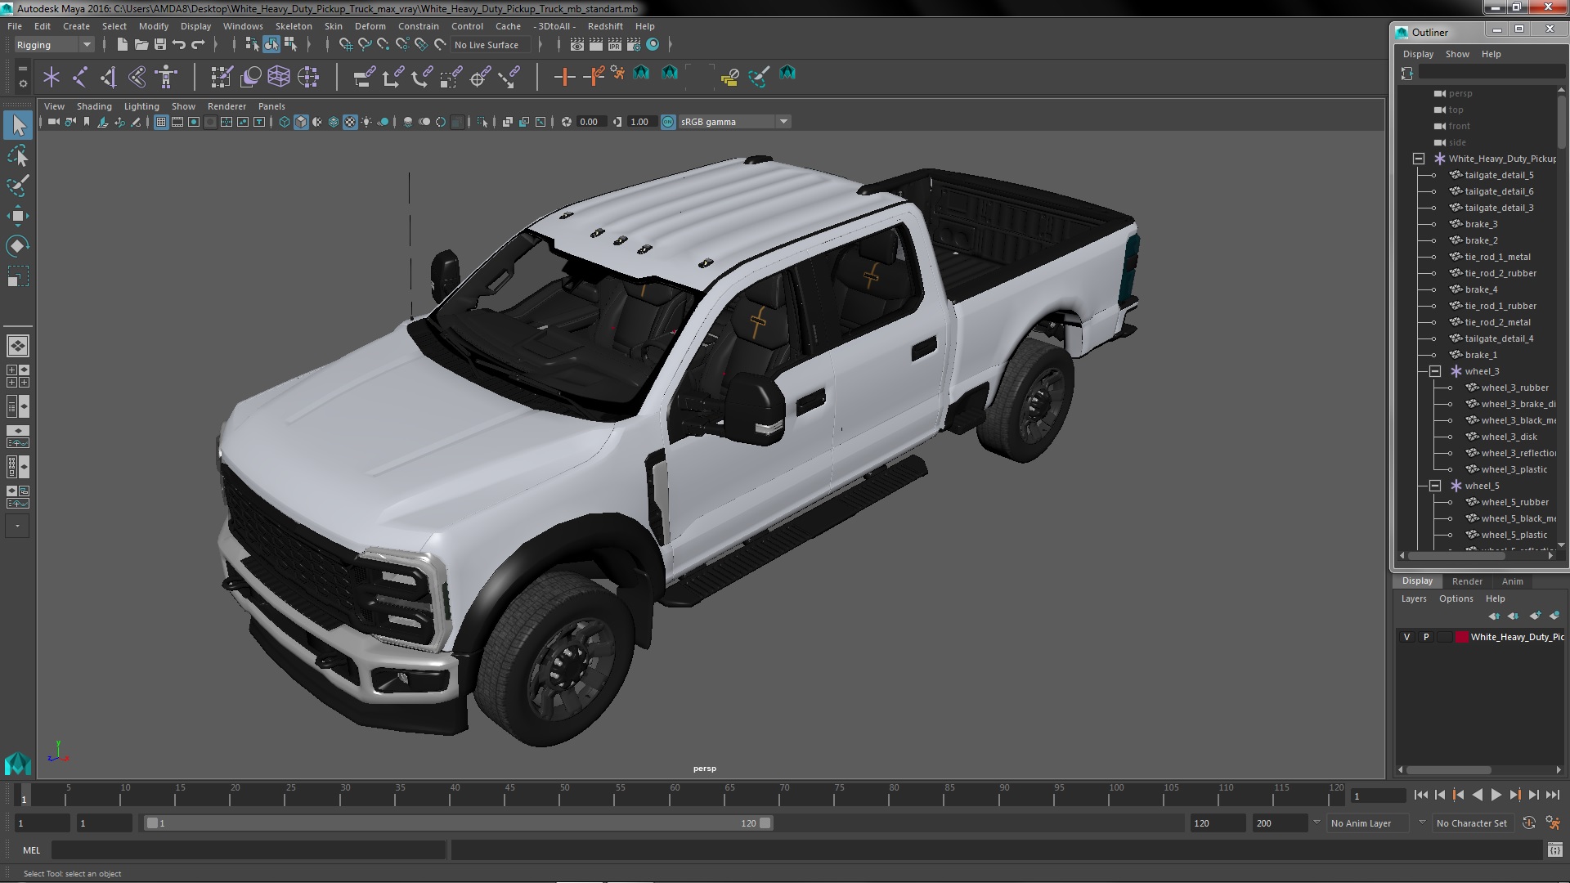Click the MEL command input field
Viewport: 1570px width, 883px height.
pos(249,850)
